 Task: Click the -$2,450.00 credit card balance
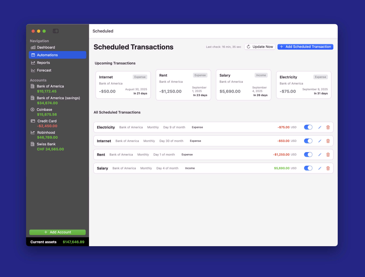[47, 126]
